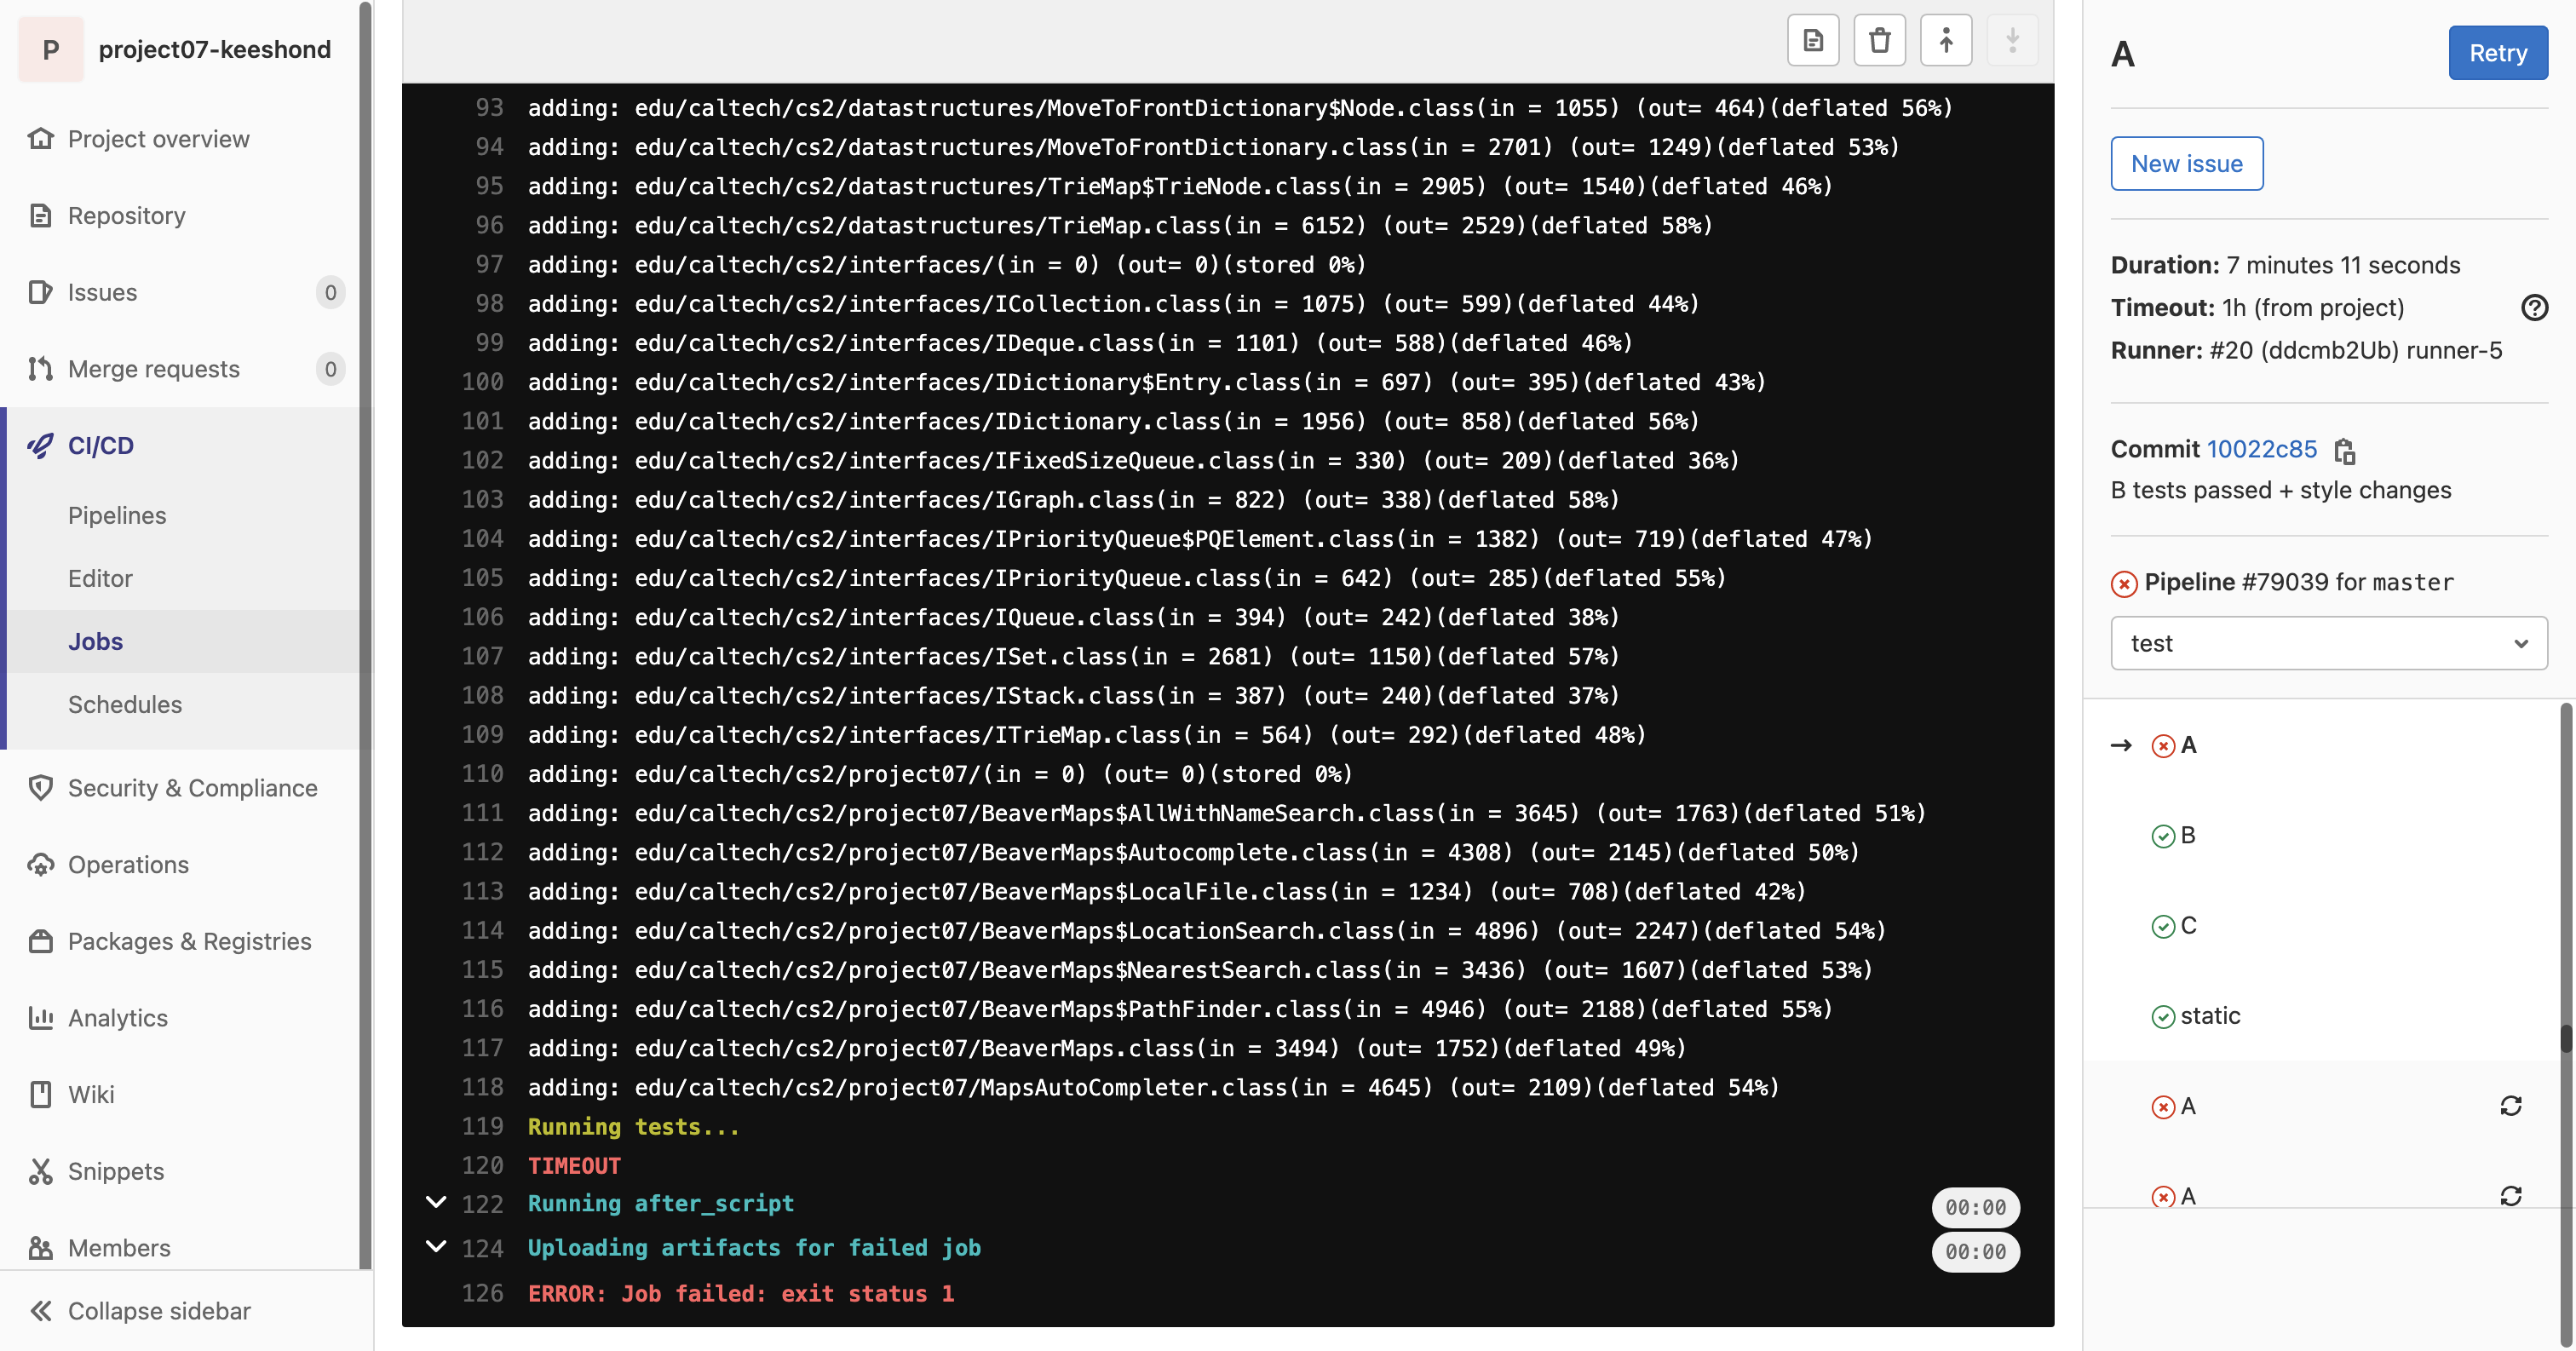
Task: Open commit 10022c85 link
Action: (2261, 449)
